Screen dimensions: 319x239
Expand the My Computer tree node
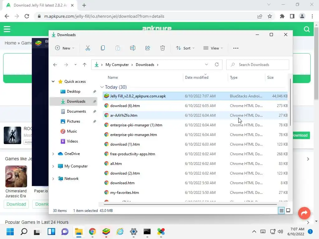click(x=53, y=166)
